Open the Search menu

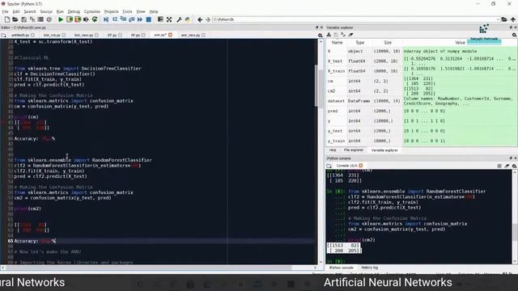coord(30,11)
